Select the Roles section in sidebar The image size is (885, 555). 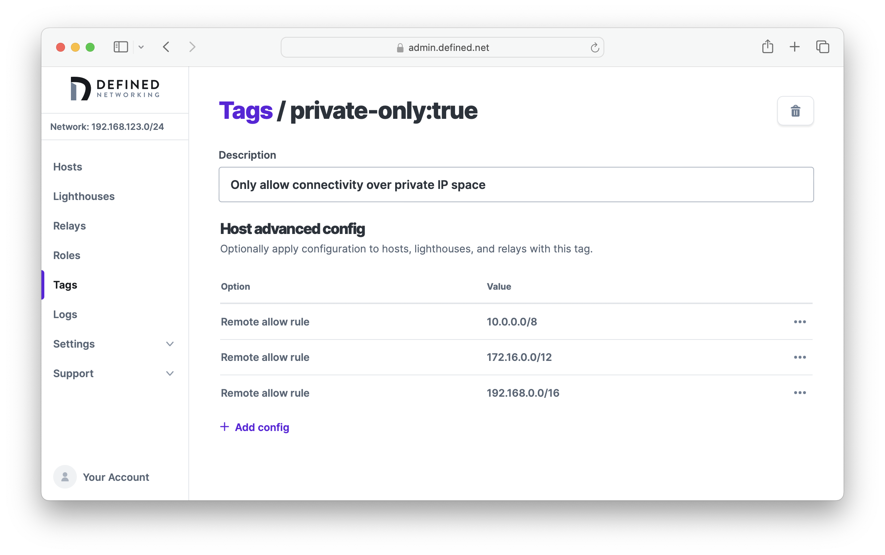pos(66,255)
